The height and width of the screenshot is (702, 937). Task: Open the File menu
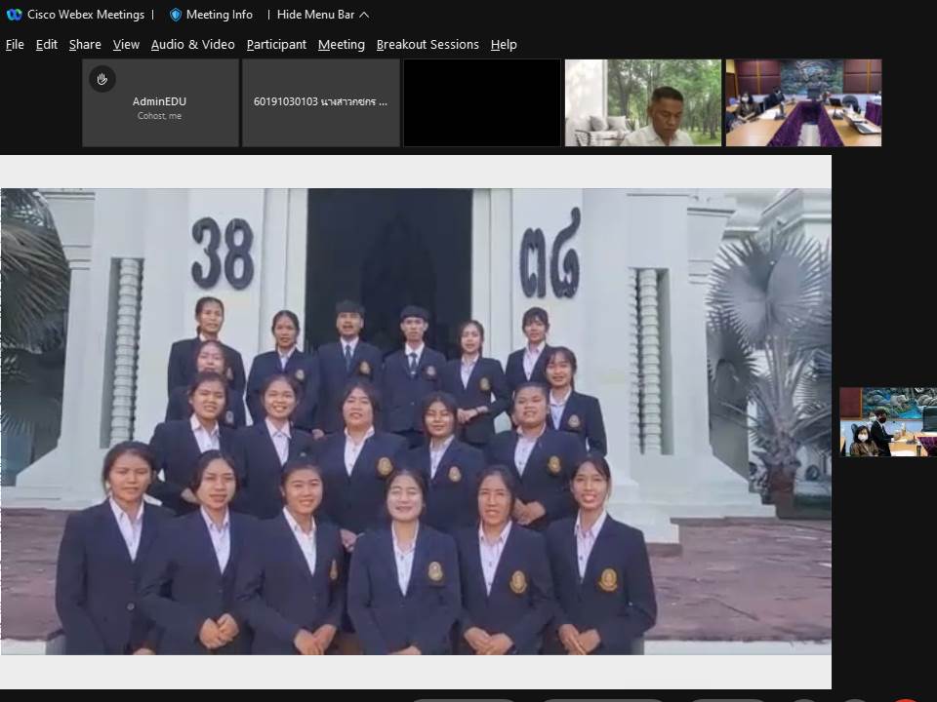[x=15, y=44]
